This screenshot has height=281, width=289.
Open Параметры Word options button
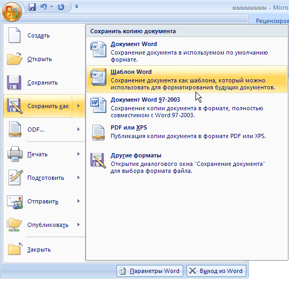click(150, 271)
